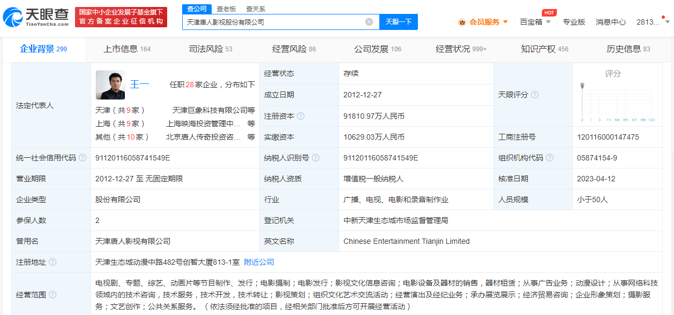The width and height of the screenshot is (674, 315).
Task: Click the registration number 120116000147475
Action: (608, 137)
